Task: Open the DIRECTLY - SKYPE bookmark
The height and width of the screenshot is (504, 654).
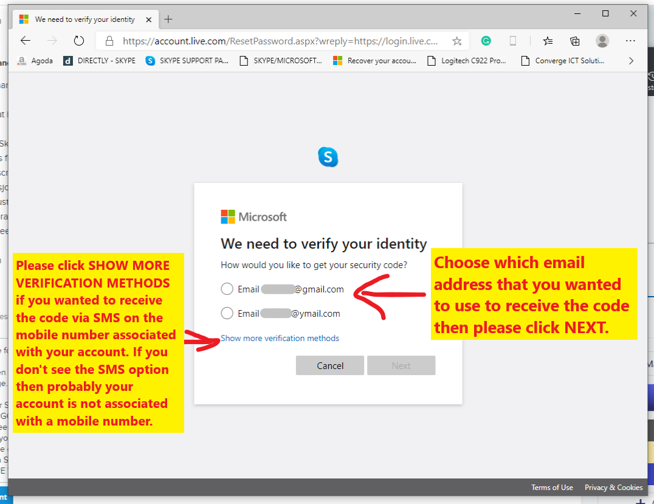Action: click(99, 61)
